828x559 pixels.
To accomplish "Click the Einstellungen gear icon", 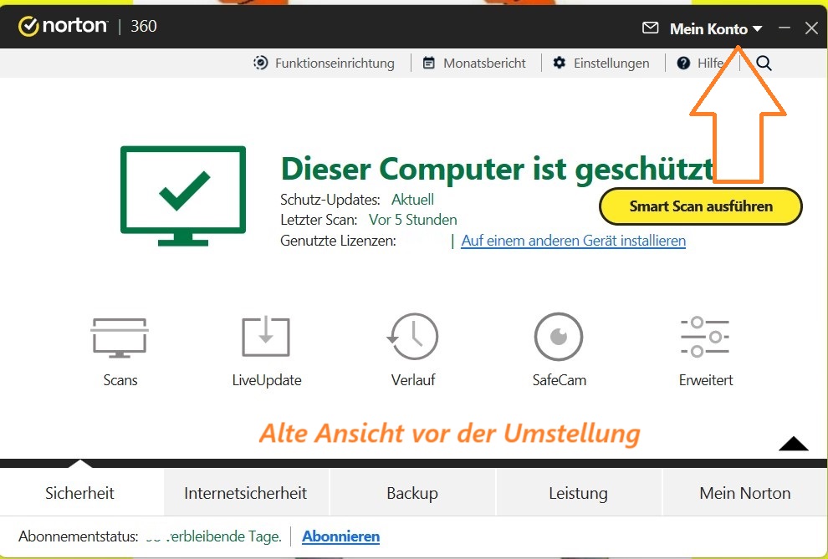I will pos(560,63).
